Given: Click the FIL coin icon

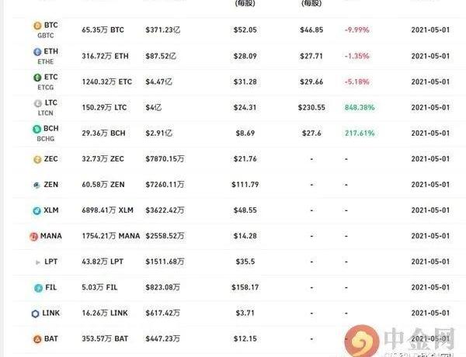Looking at the screenshot, I should pos(37,288).
